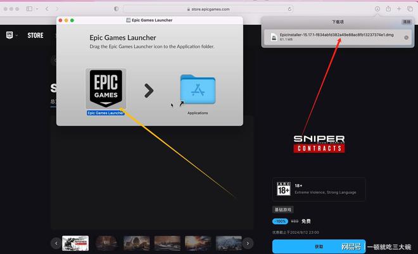Go back with Safari's back arrow
This screenshot has width=418, height=254.
coord(47,9)
